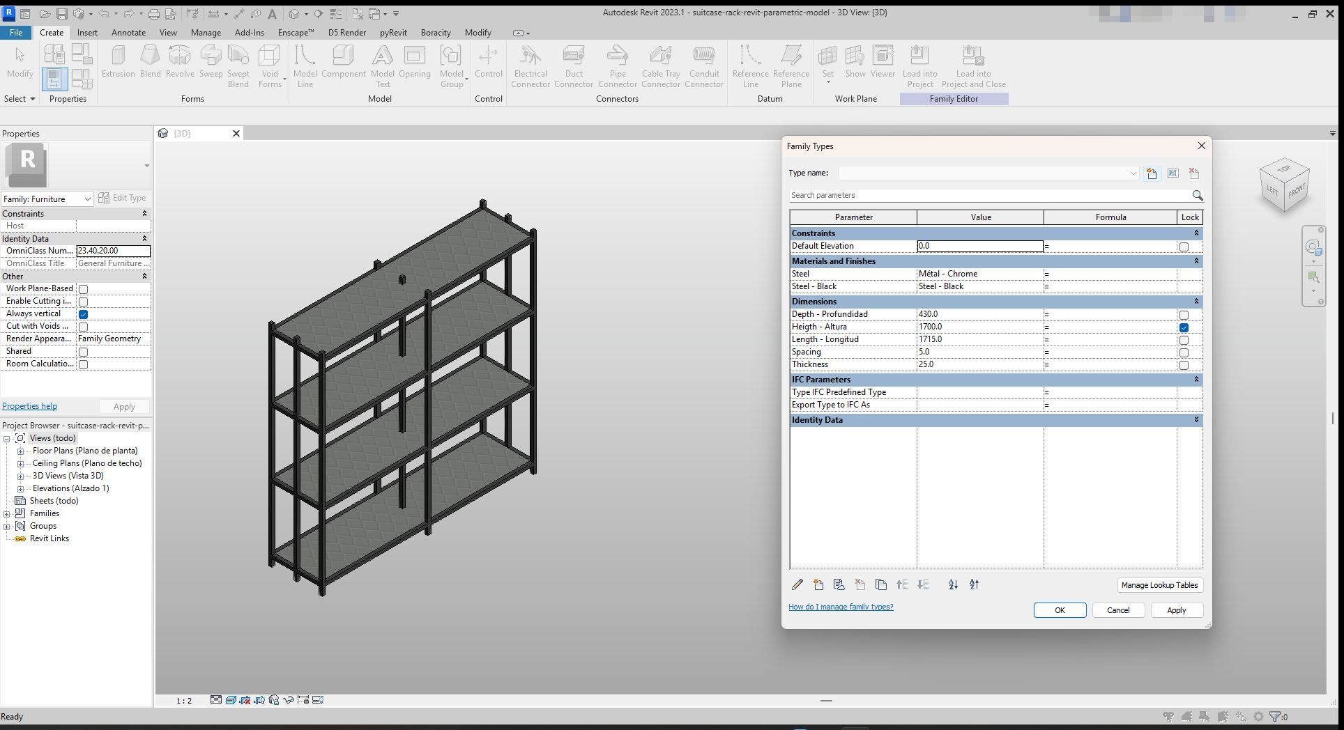The image size is (1344, 730).
Task: Select the Extrusion tool in Forms
Action: tap(118, 62)
